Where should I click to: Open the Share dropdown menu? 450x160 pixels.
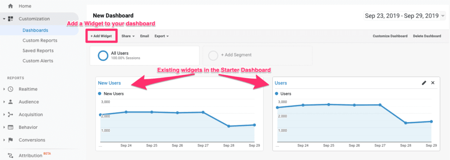tap(128, 36)
